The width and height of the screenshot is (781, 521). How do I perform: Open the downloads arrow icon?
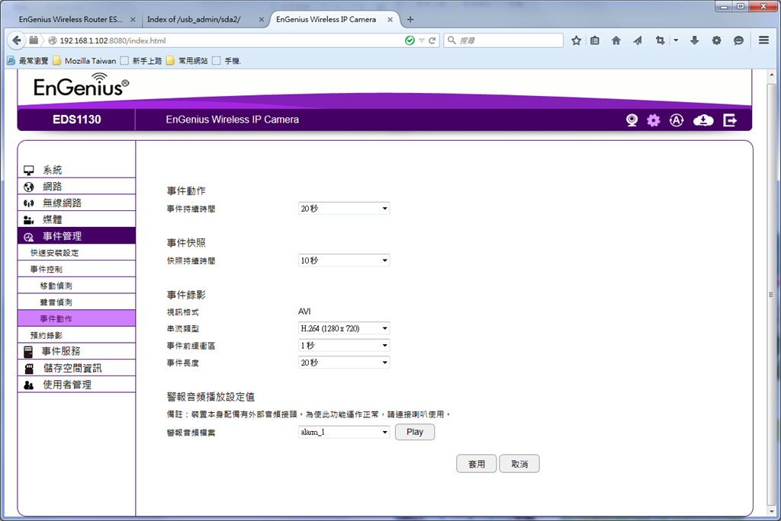694,40
